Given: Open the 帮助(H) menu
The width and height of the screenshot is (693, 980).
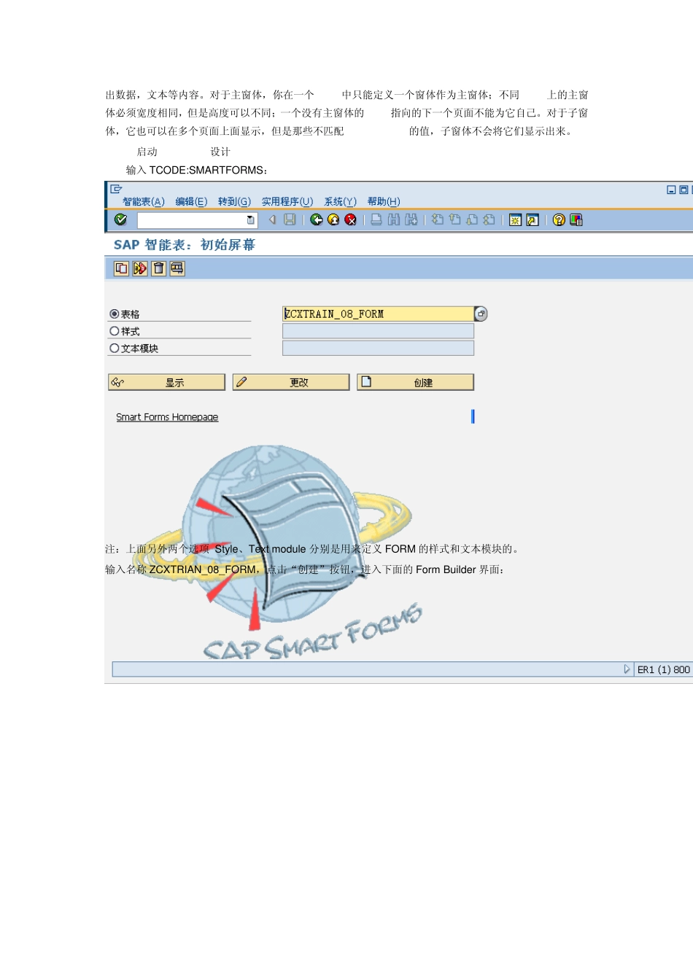Looking at the screenshot, I should tap(384, 202).
